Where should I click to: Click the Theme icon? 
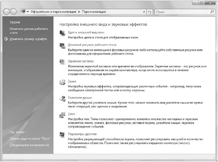(62, 115)
